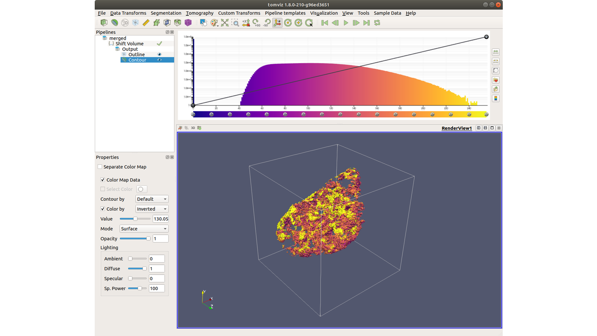This screenshot has height=336, width=597.
Task: Skip to the last animation frame
Action: pos(366,22)
